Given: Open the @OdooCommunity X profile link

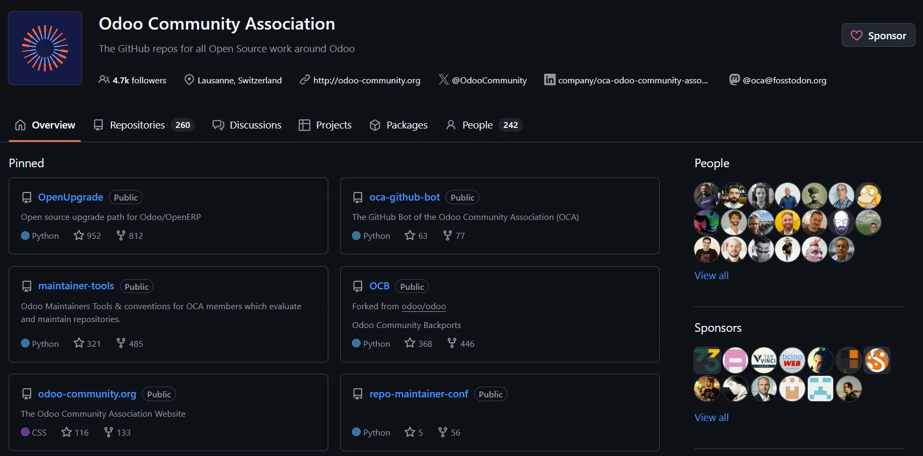Looking at the screenshot, I should 489,80.
